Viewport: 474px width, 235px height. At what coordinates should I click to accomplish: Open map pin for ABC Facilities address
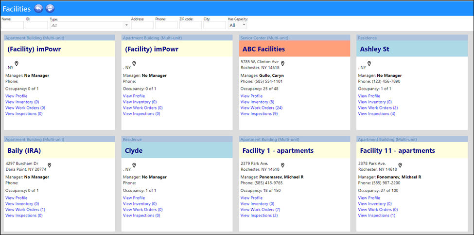[x=282, y=64]
